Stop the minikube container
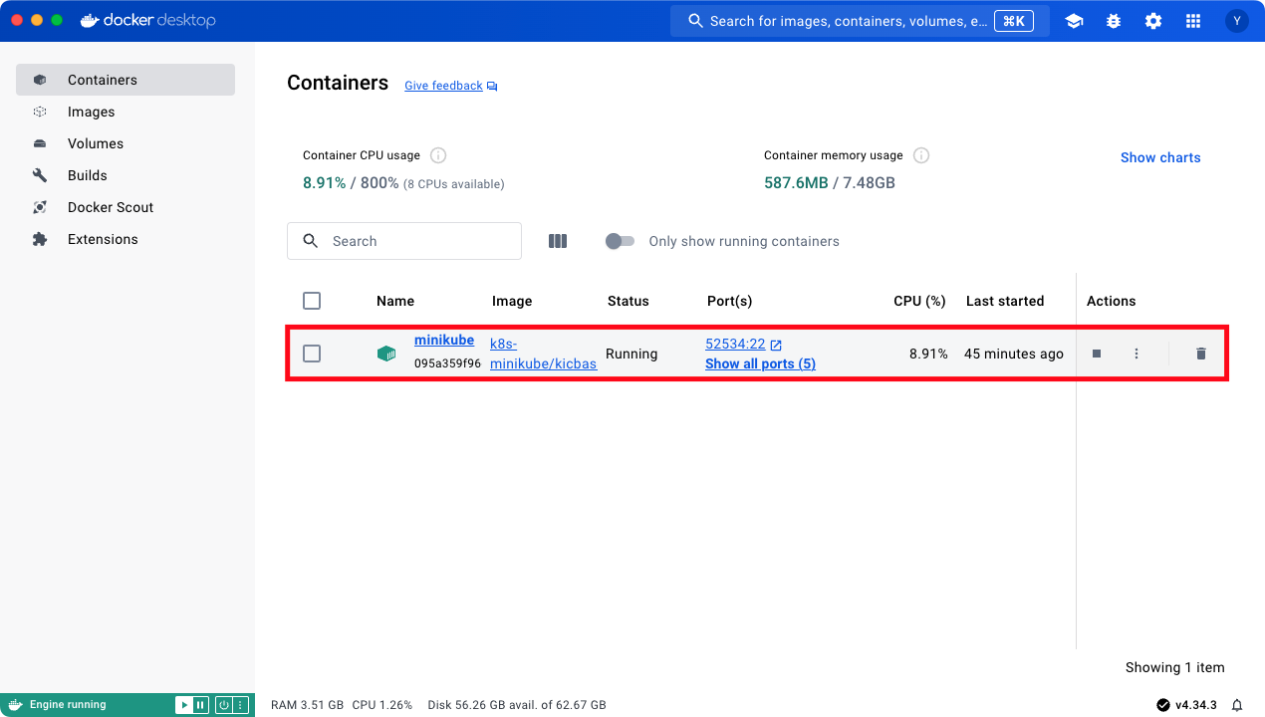Viewport: 1265px width, 717px height. [x=1097, y=354]
